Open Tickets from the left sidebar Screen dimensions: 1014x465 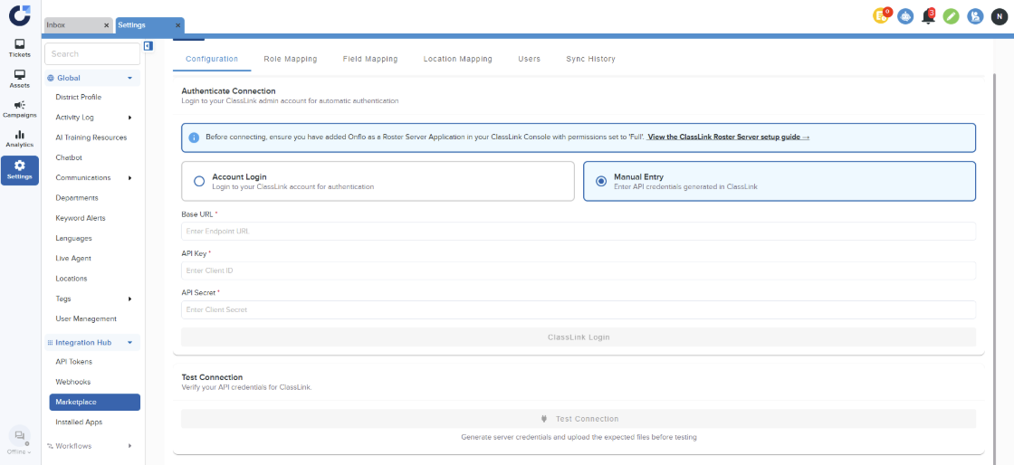pos(20,48)
